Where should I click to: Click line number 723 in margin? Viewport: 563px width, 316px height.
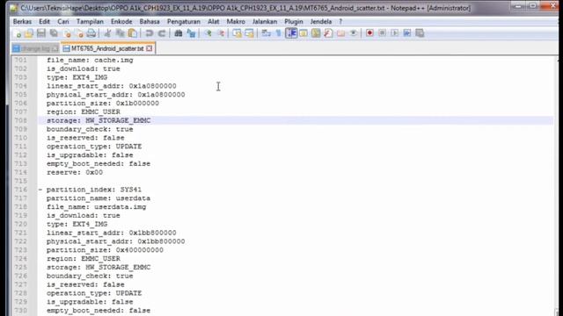[x=21, y=250]
